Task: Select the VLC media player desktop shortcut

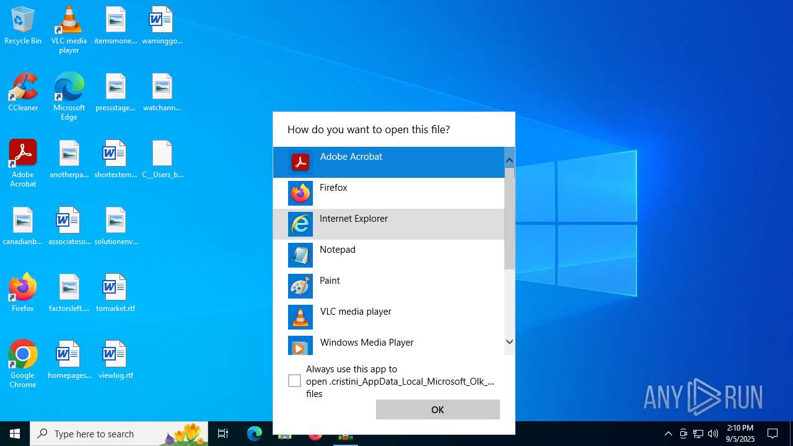Action: tap(69, 30)
